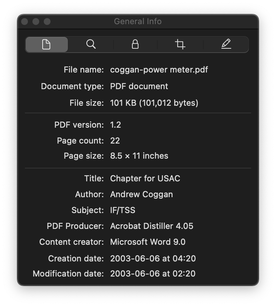276x306 pixels.
Task: Select the General Info document icon tab
Action: tap(46, 45)
